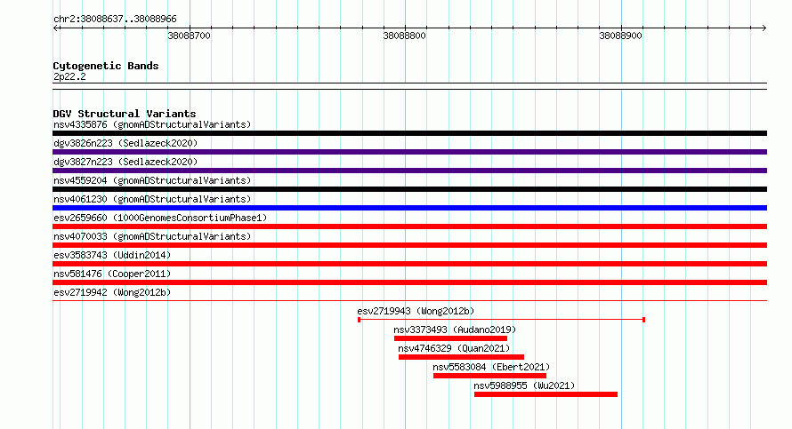This screenshot has width=792, height=429.
Task: Click the red bar under nsv4070033
Action: click(x=409, y=245)
